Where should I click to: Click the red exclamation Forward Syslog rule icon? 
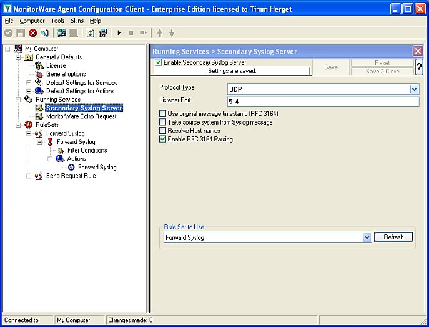click(50, 142)
